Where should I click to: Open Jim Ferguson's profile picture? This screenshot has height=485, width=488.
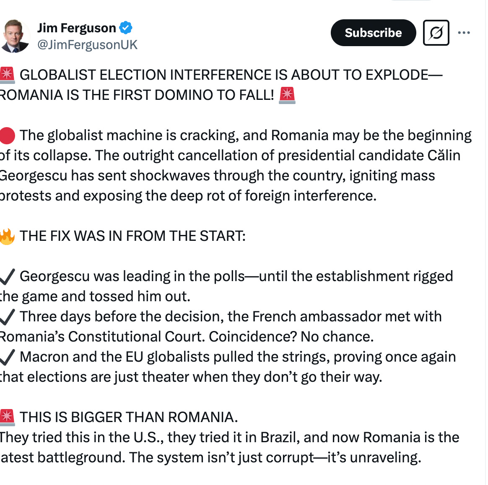tap(14, 36)
